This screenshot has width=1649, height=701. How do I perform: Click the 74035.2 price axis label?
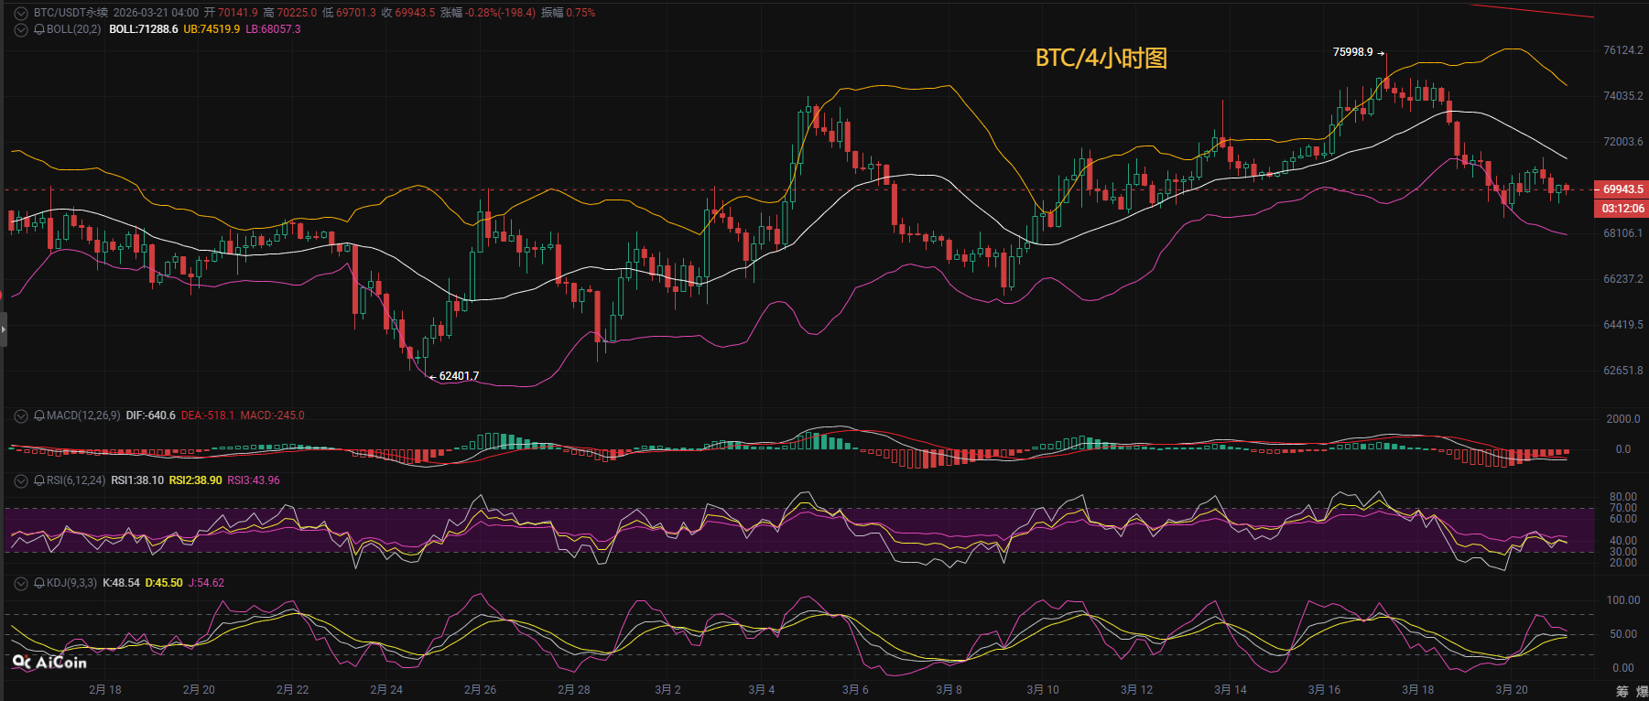[x=1623, y=96]
